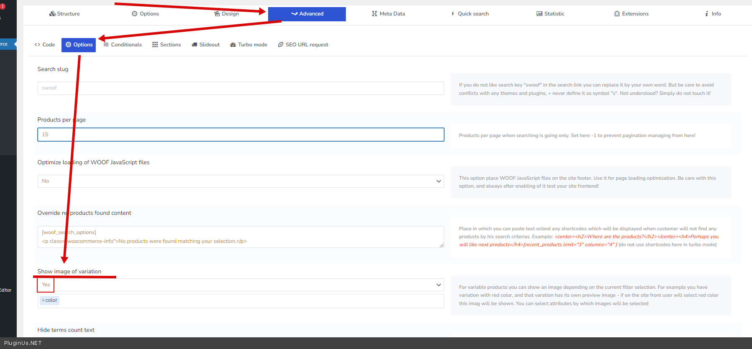Expand Optimize loading of WOOF JavaScript dropdown
The image size is (752, 349).
pos(240,181)
